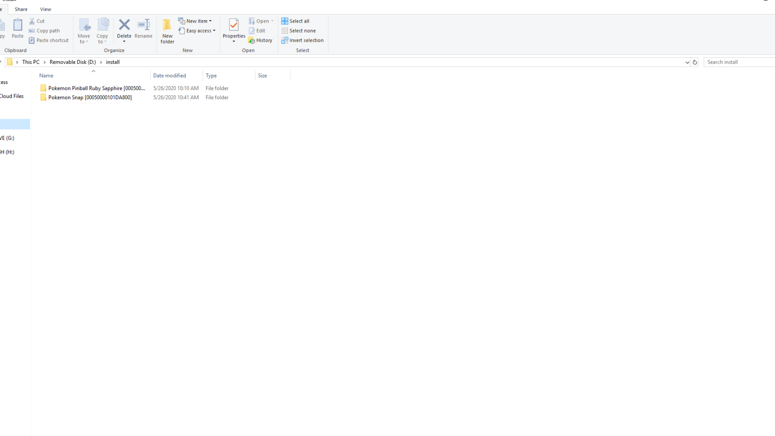Click Select none in ribbon

click(299, 31)
